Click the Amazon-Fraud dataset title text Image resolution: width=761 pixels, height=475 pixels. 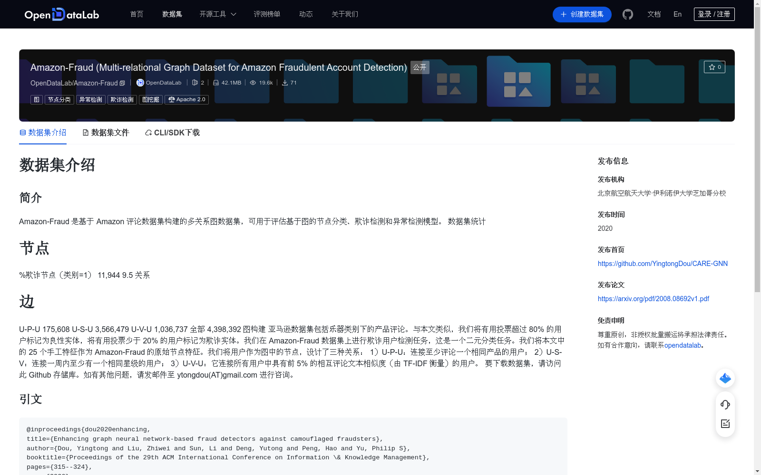coord(219,67)
